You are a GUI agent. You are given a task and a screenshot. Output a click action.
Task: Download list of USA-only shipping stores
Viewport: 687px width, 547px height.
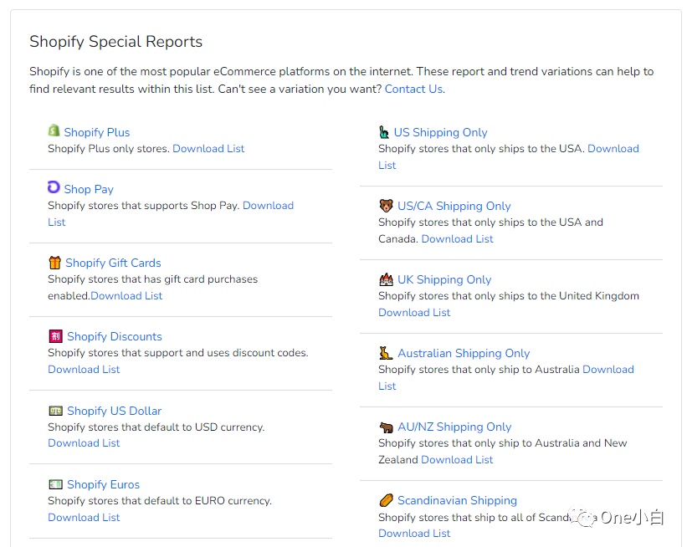pos(613,149)
